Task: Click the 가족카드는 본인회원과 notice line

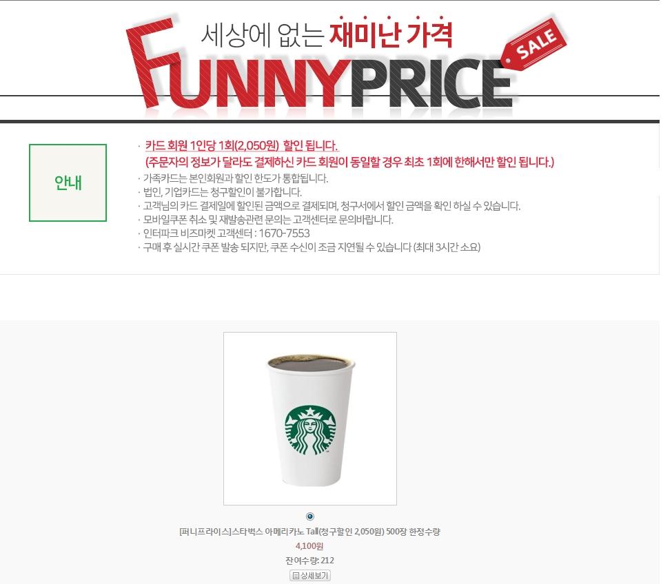Action: tap(235, 178)
